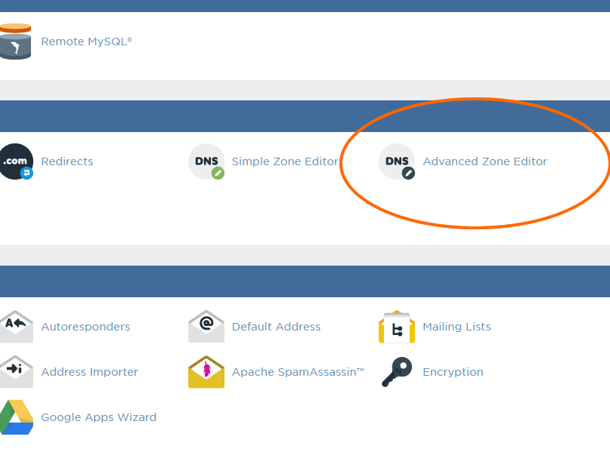610x455 pixels.
Task: Click the Mailing Lists link
Action: [457, 327]
